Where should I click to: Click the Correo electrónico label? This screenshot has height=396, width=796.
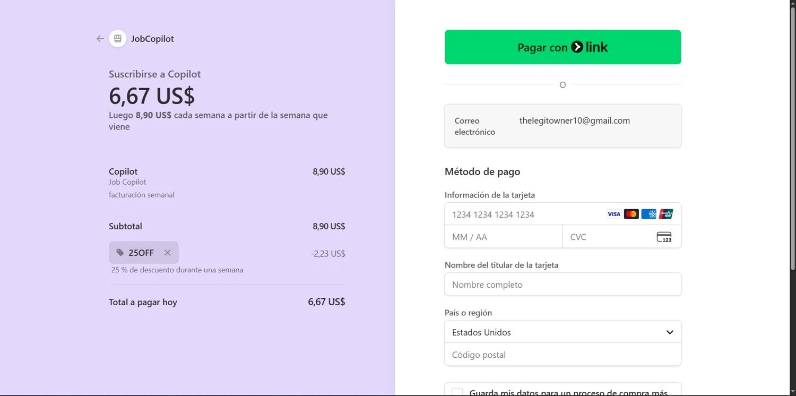tap(475, 126)
